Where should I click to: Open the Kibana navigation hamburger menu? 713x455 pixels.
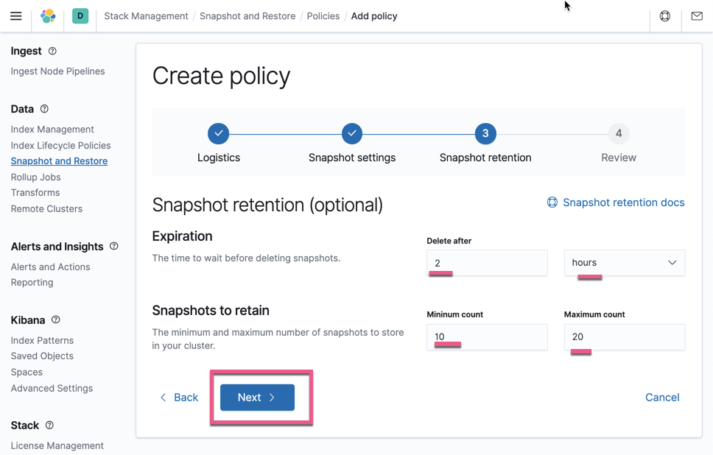16,15
